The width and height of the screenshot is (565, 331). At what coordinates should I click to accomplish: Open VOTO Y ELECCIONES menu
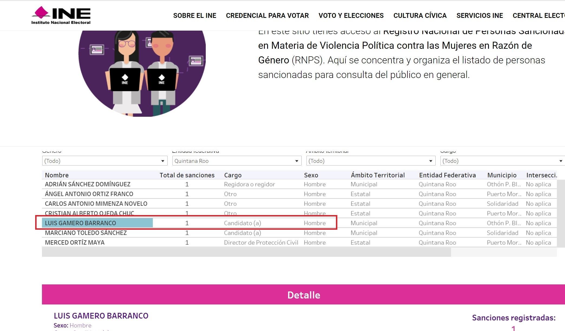pyautogui.click(x=351, y=15)
